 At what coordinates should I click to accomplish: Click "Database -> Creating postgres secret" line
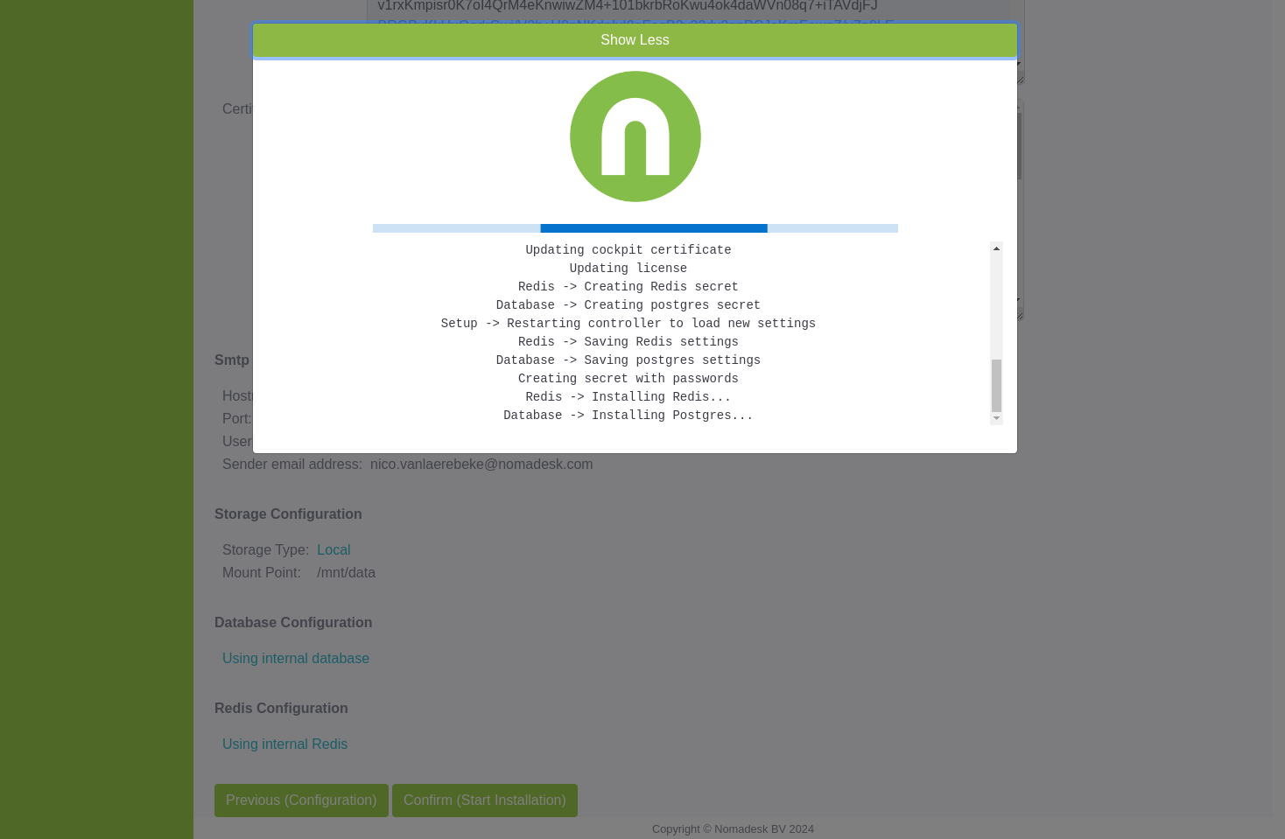pos(628,305)
